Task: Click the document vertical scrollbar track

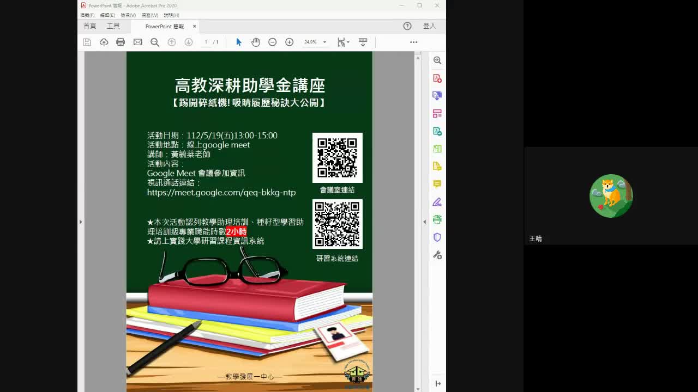Action: click(418, 222)
